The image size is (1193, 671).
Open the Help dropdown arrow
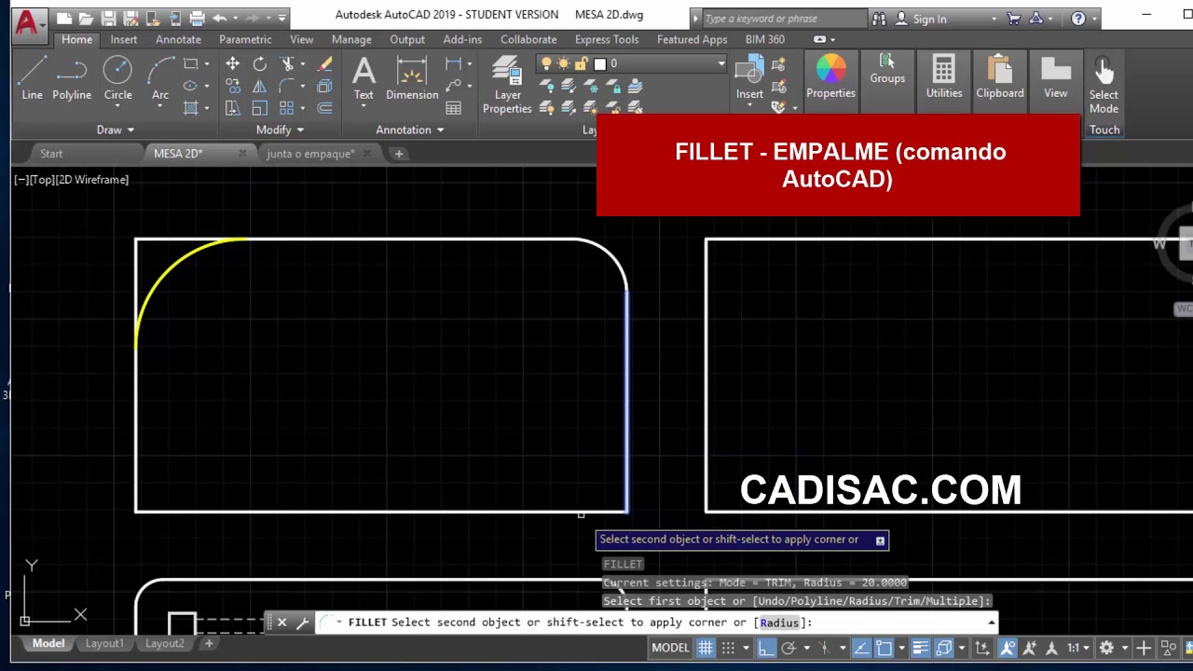coord(1094,18)
